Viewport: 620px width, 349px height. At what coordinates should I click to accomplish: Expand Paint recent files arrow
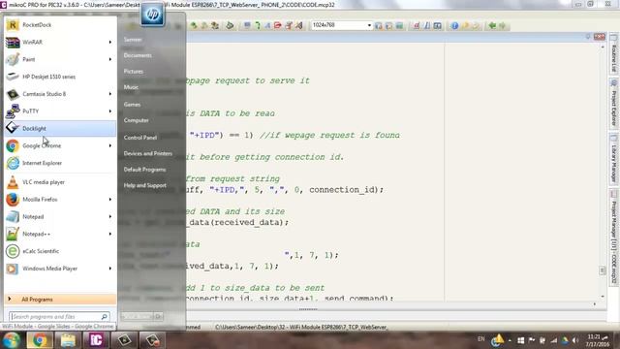[x=110, y=59]
